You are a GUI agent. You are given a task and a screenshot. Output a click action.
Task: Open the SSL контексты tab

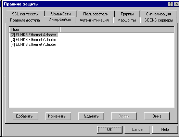click(25, 14)
